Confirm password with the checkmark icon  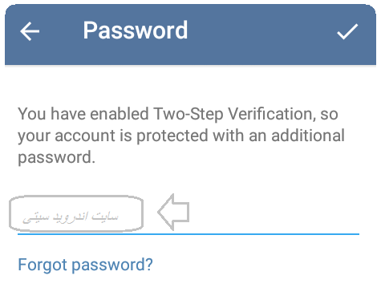347,31
